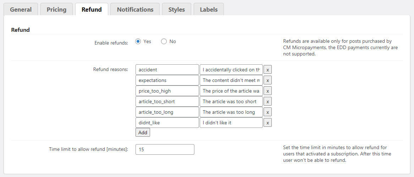Switch to the General tab
The image size is (414, 177).
pos(21,10)
